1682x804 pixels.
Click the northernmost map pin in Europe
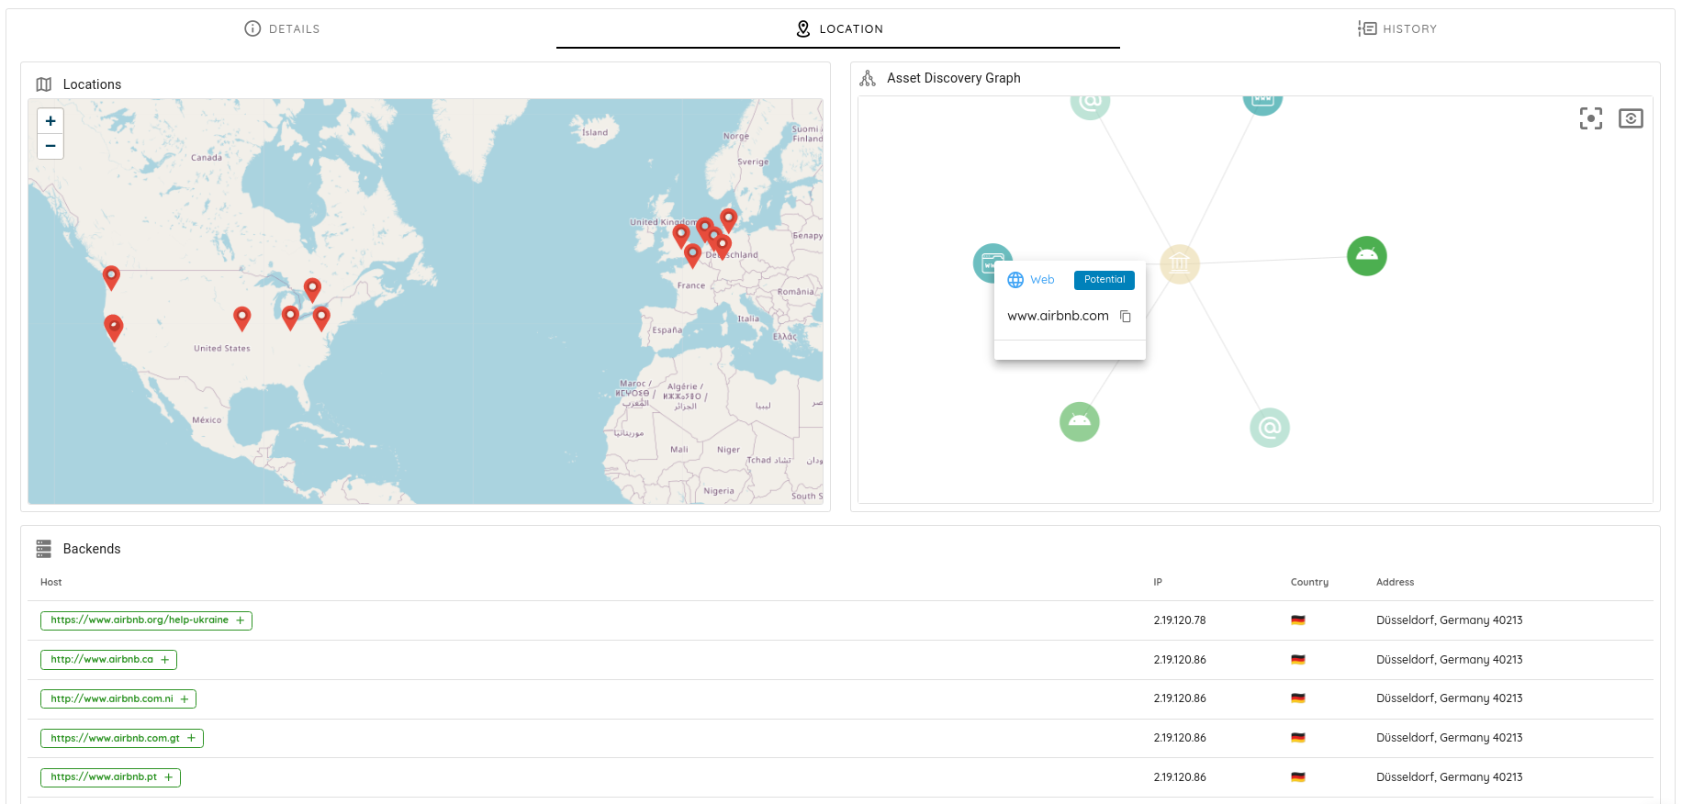coord(729,220)
